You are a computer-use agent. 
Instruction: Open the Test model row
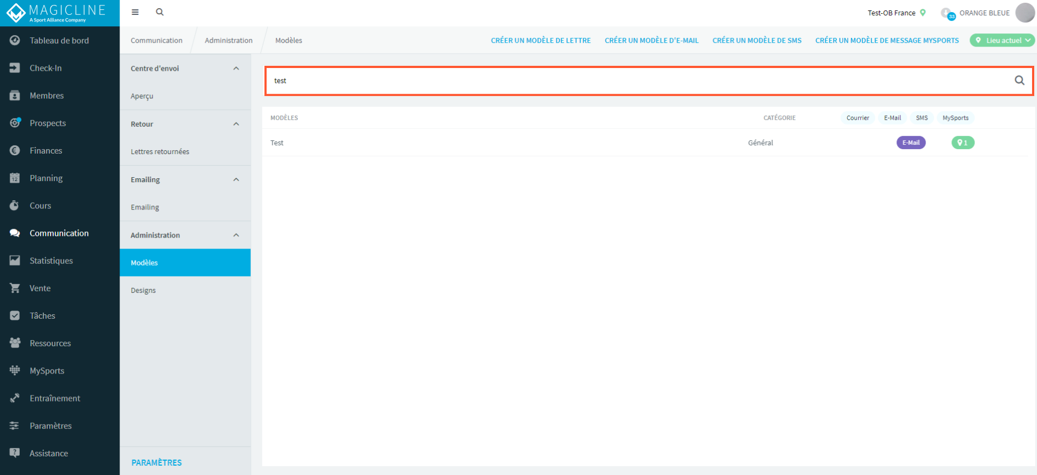coord(645,143)
